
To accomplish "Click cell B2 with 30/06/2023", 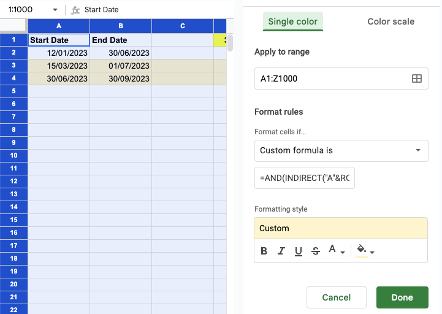I will click(x=121, y=53).
